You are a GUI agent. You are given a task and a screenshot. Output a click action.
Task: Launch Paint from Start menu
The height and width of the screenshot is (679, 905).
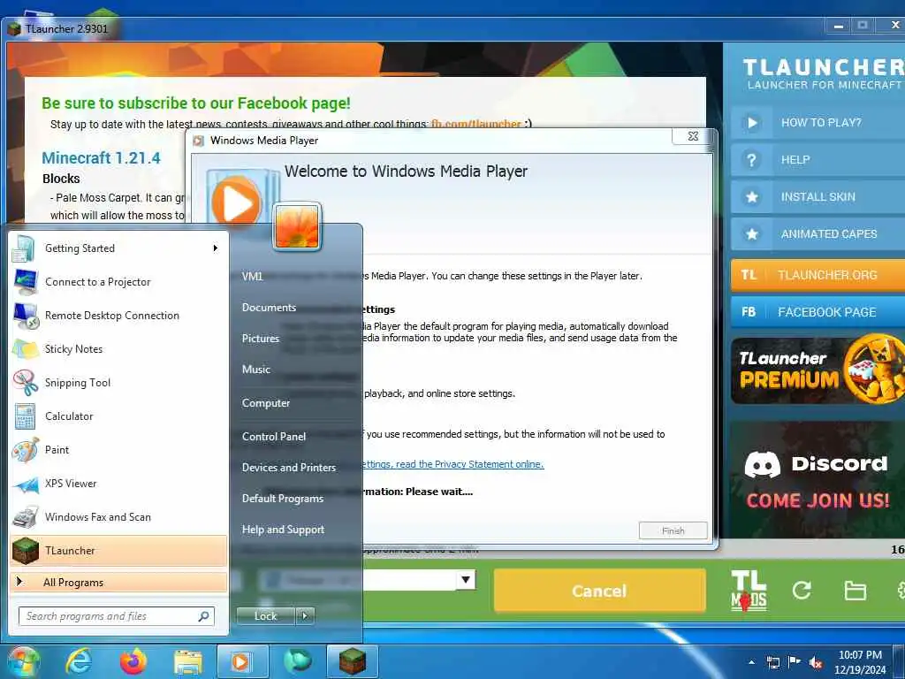118,449
